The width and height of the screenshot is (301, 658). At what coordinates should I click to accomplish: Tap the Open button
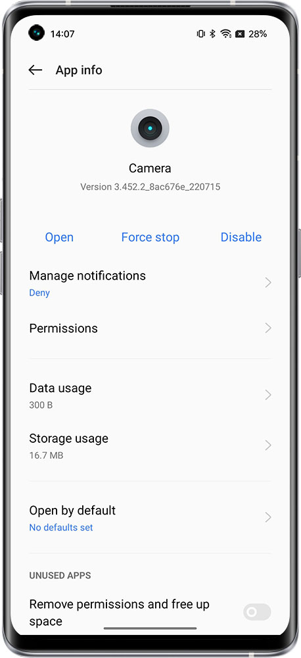click(x=59, y=238)
